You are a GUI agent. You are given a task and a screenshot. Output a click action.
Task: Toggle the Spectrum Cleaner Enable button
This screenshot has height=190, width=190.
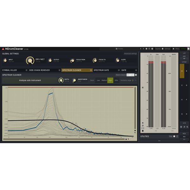(x=130, y=75)
